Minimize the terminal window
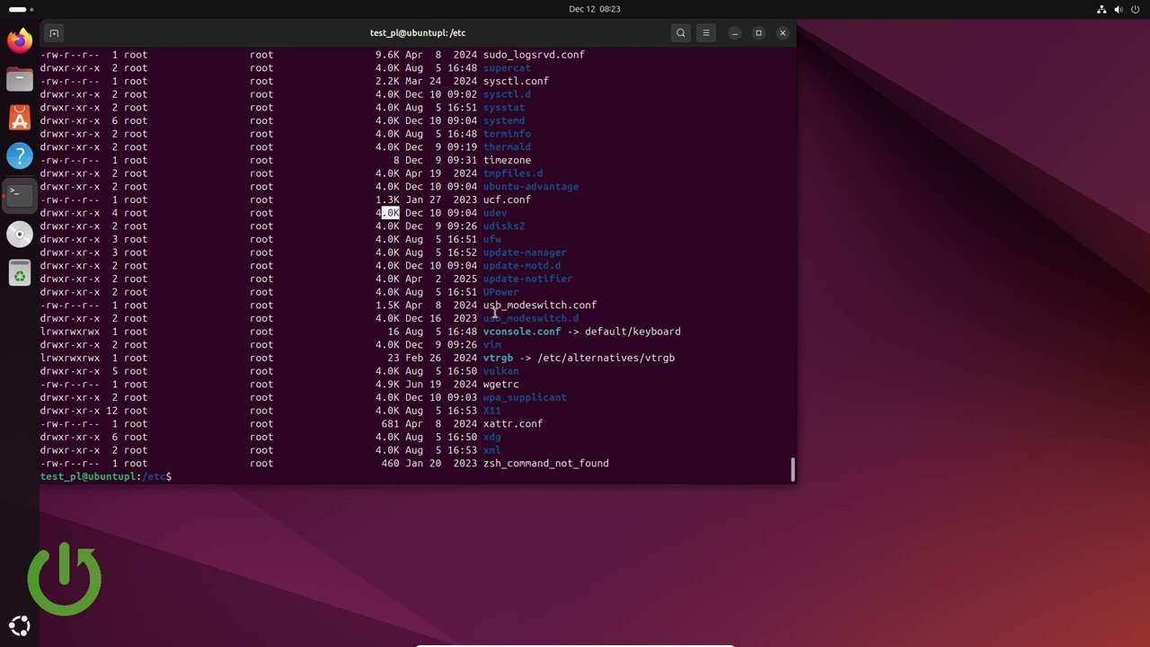 734,33
